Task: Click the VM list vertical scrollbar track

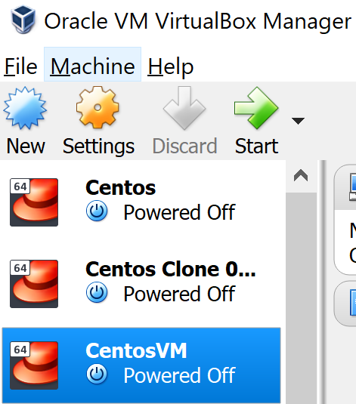Action: [x=302, y=298]
